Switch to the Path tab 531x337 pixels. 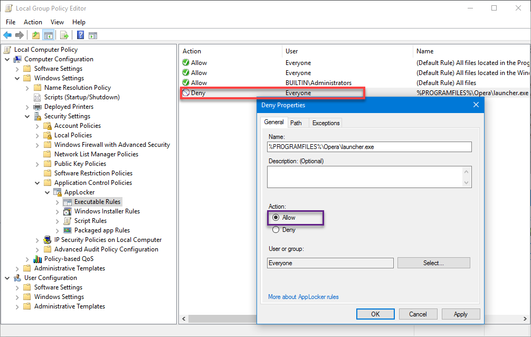point(296,123)
